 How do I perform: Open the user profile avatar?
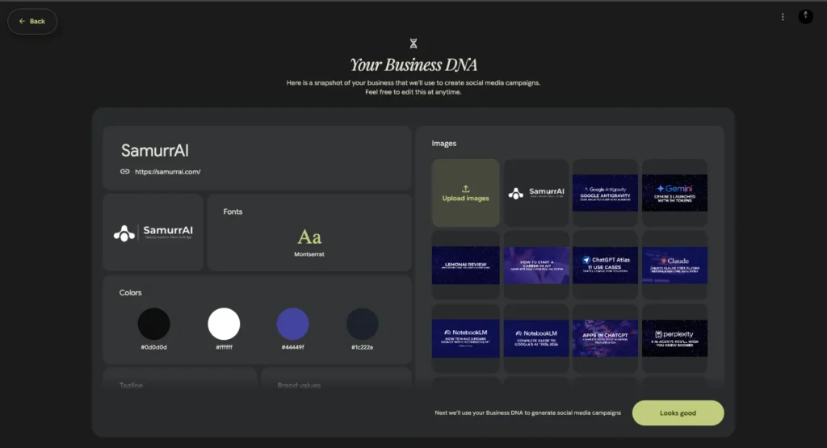[805, 17]
